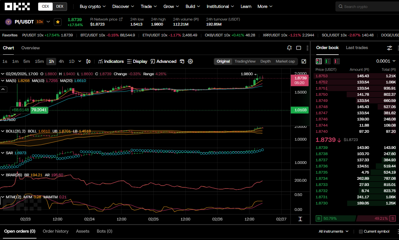Switch to Last trades tab
The image size is (399, 240).
point(357,48)
